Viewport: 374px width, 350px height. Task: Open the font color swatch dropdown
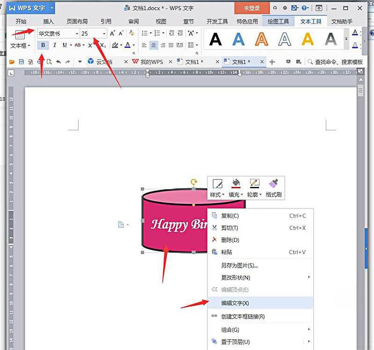point(129,45)
